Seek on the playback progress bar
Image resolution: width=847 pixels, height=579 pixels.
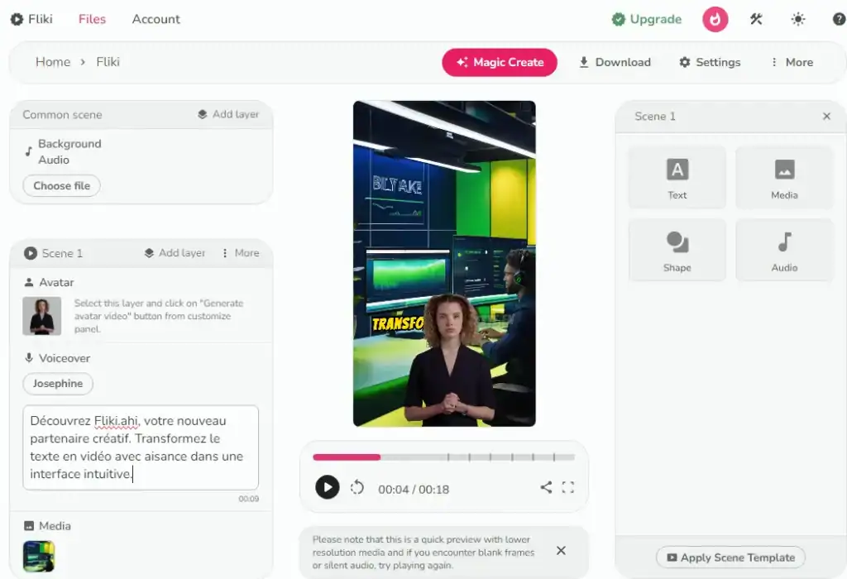pyautogui.click(x=443, y=457)
